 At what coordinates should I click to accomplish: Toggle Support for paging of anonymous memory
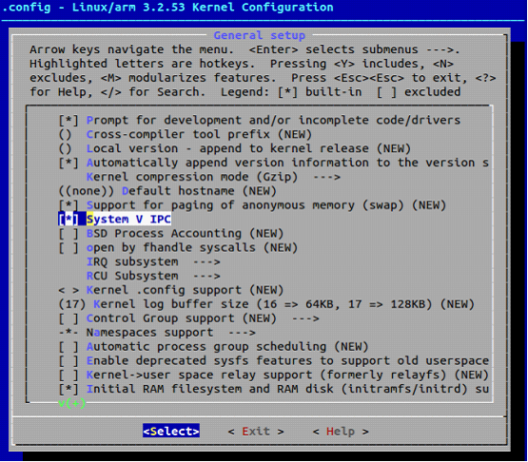[68, 205]
